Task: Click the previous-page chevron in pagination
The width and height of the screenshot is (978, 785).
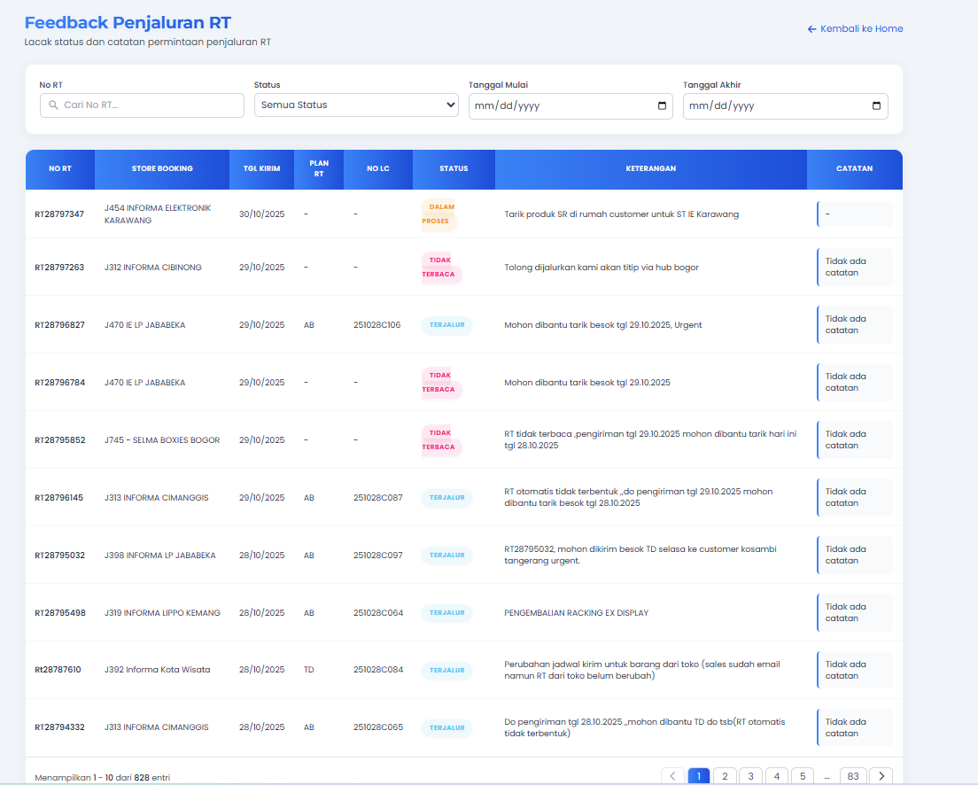Action: pyautogui.click(x=673, y=775)
